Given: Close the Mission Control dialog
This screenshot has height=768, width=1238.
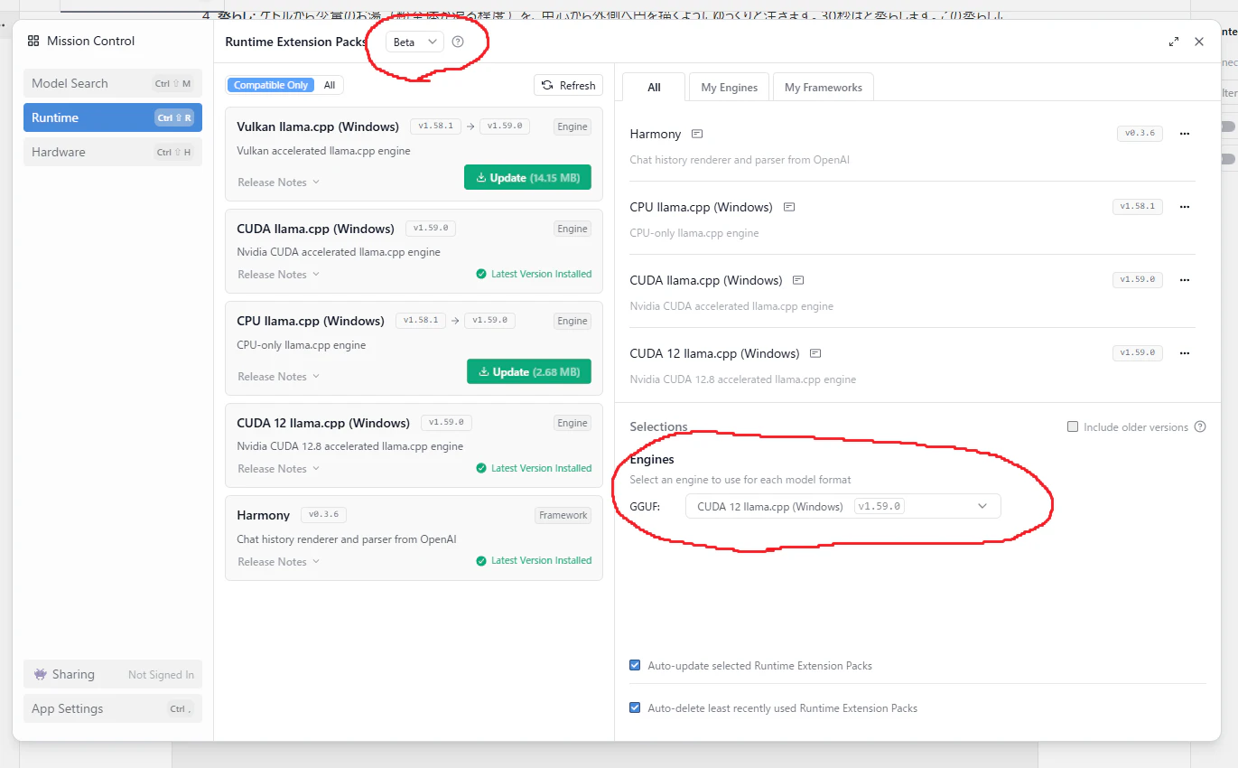Looking at the screenshot, I should point(1199,42).
